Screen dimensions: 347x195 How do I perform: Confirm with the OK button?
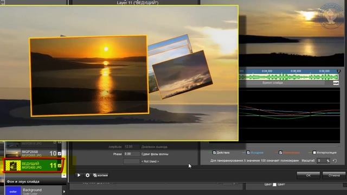[x=309, y=175]
